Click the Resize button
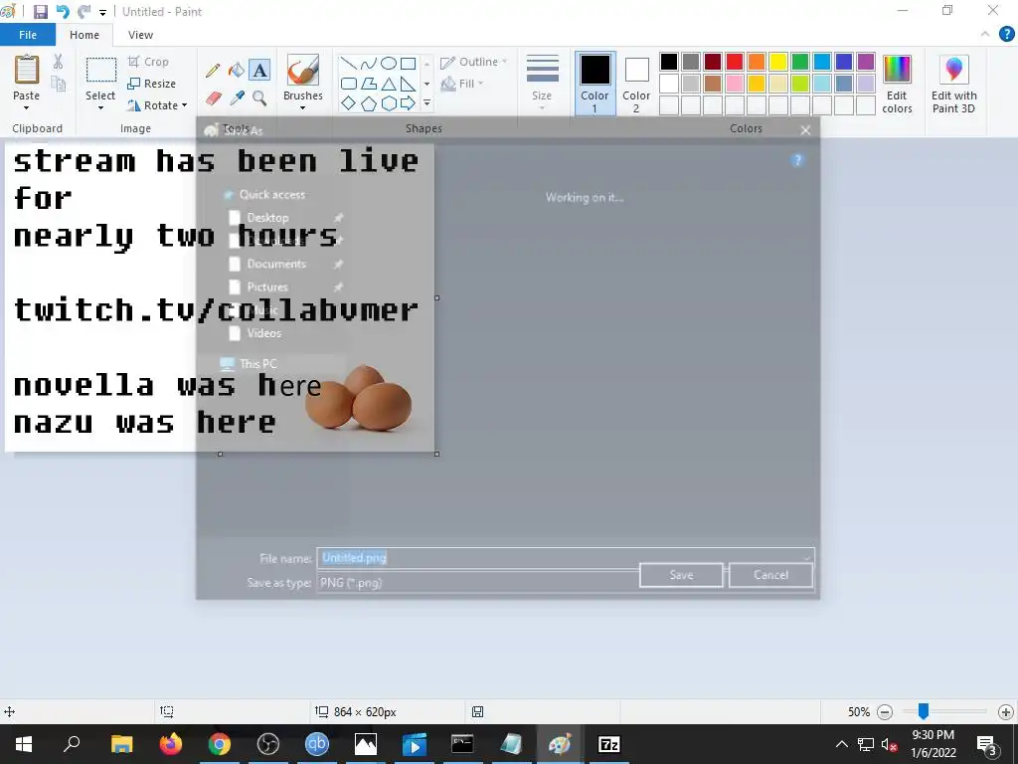1018x764 pixels. click(152, 84)
